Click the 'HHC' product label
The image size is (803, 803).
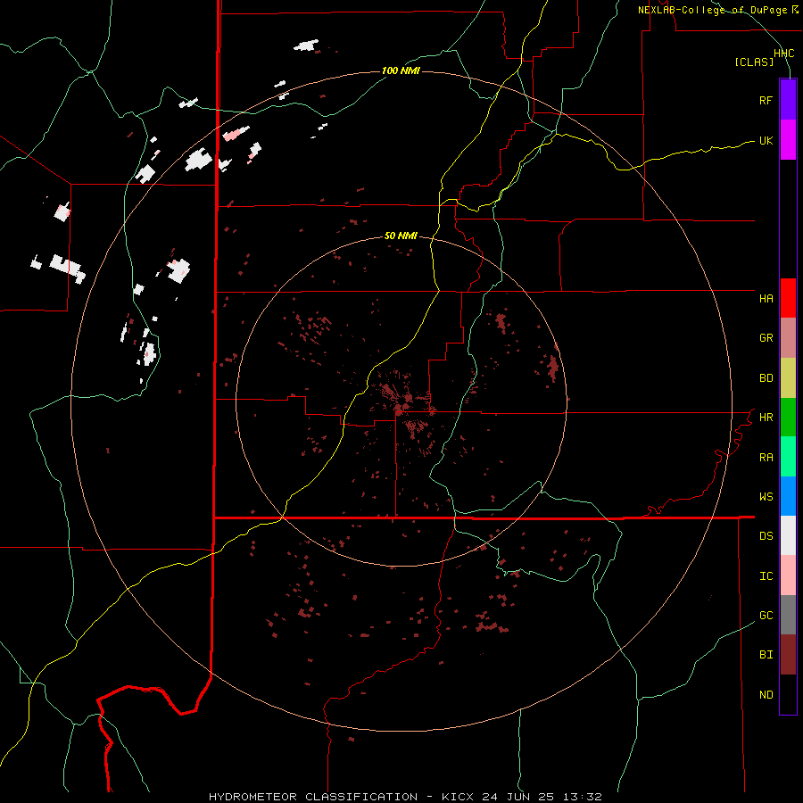(783, 54)
